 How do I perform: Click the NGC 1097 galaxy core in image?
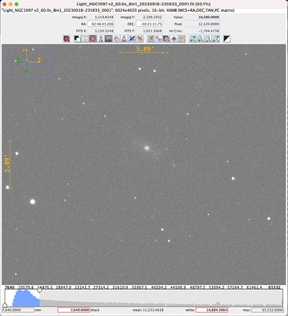click(147, 148)
